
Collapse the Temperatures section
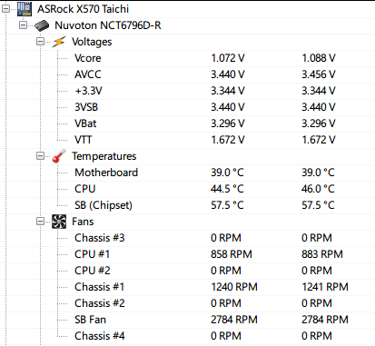click(40, 156)
